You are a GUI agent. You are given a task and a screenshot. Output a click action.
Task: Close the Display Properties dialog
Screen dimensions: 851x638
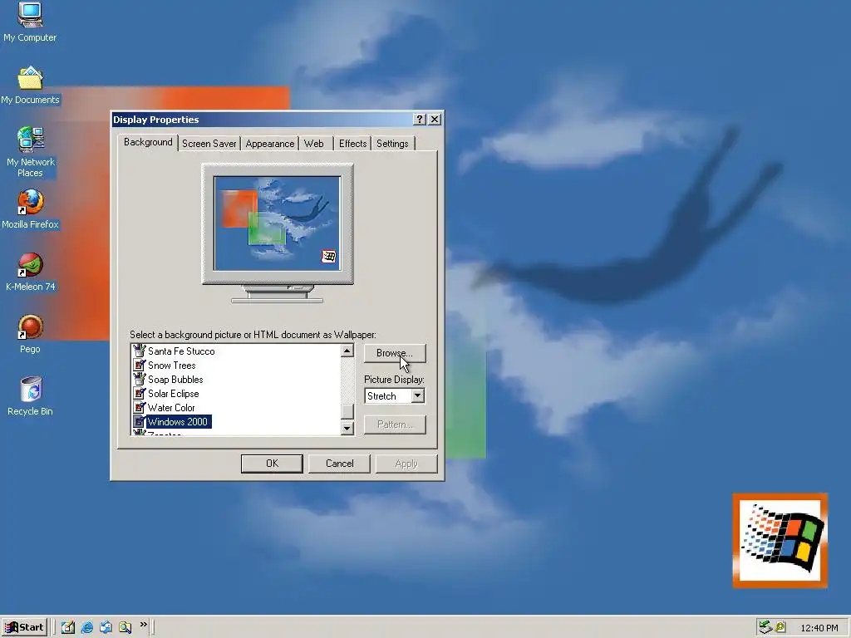pos(435,120)
